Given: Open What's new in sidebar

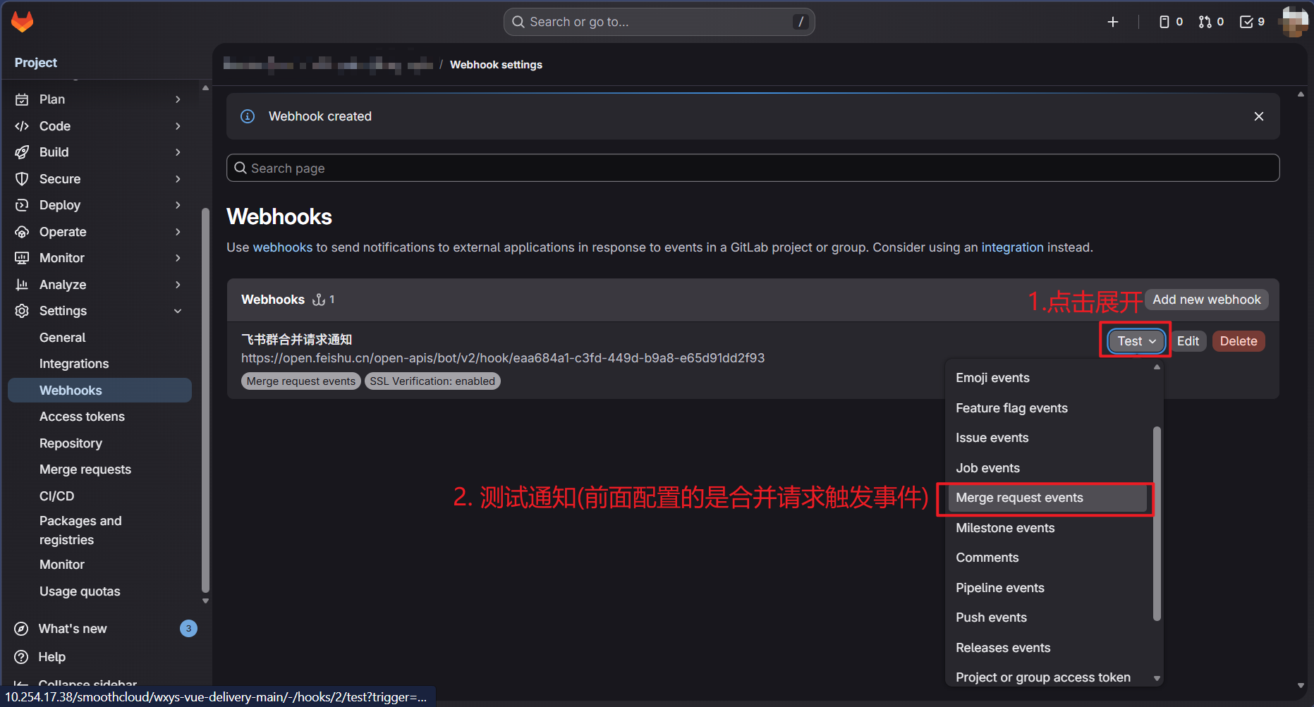Looking at the screenshot, I should pos(73,629).
